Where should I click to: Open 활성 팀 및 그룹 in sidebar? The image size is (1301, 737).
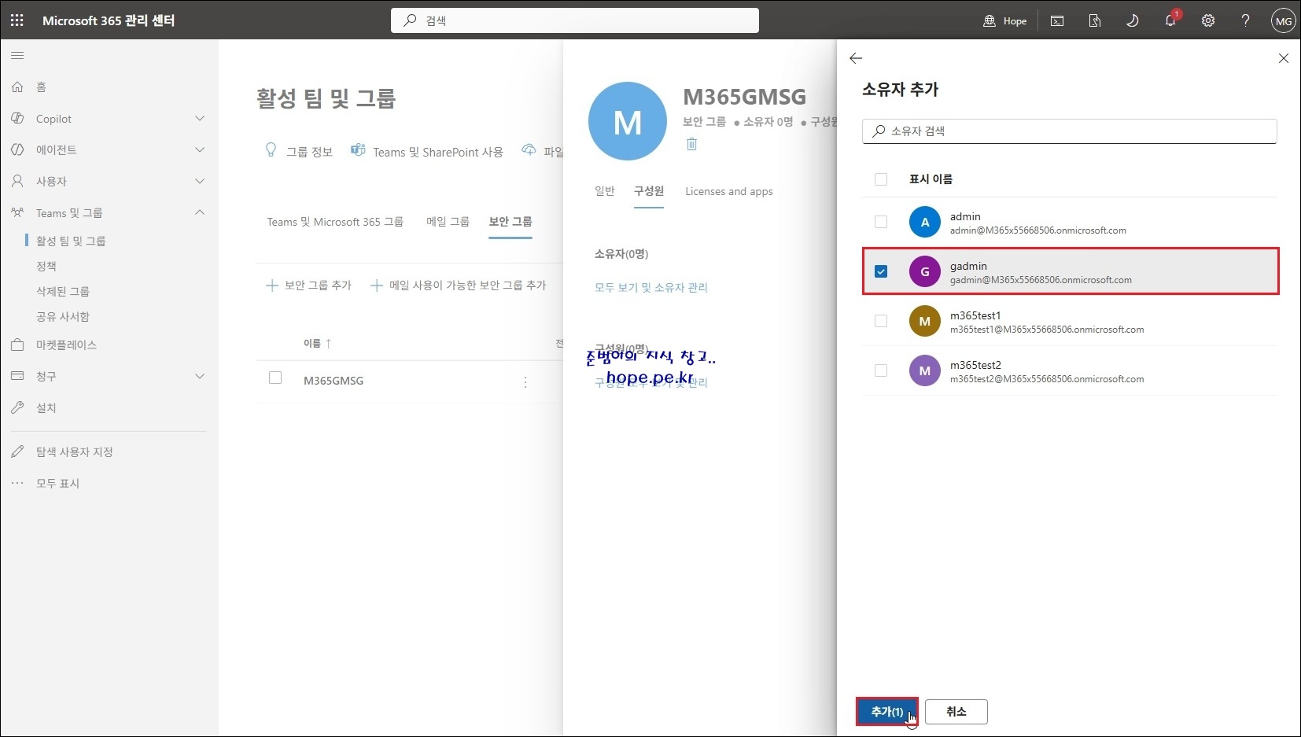[x=71, y=241]
